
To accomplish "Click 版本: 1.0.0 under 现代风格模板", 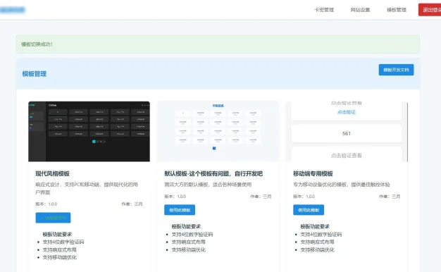I will pyautogui.click(x=46, y=204).
